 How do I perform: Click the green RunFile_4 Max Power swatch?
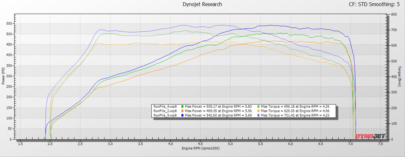coord(182,107)
